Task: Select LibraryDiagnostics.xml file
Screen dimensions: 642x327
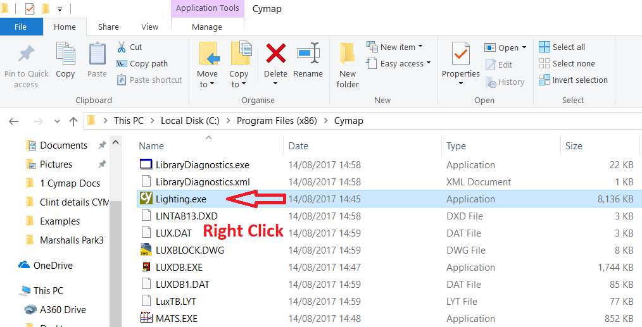Action: [x=203, y=182]
